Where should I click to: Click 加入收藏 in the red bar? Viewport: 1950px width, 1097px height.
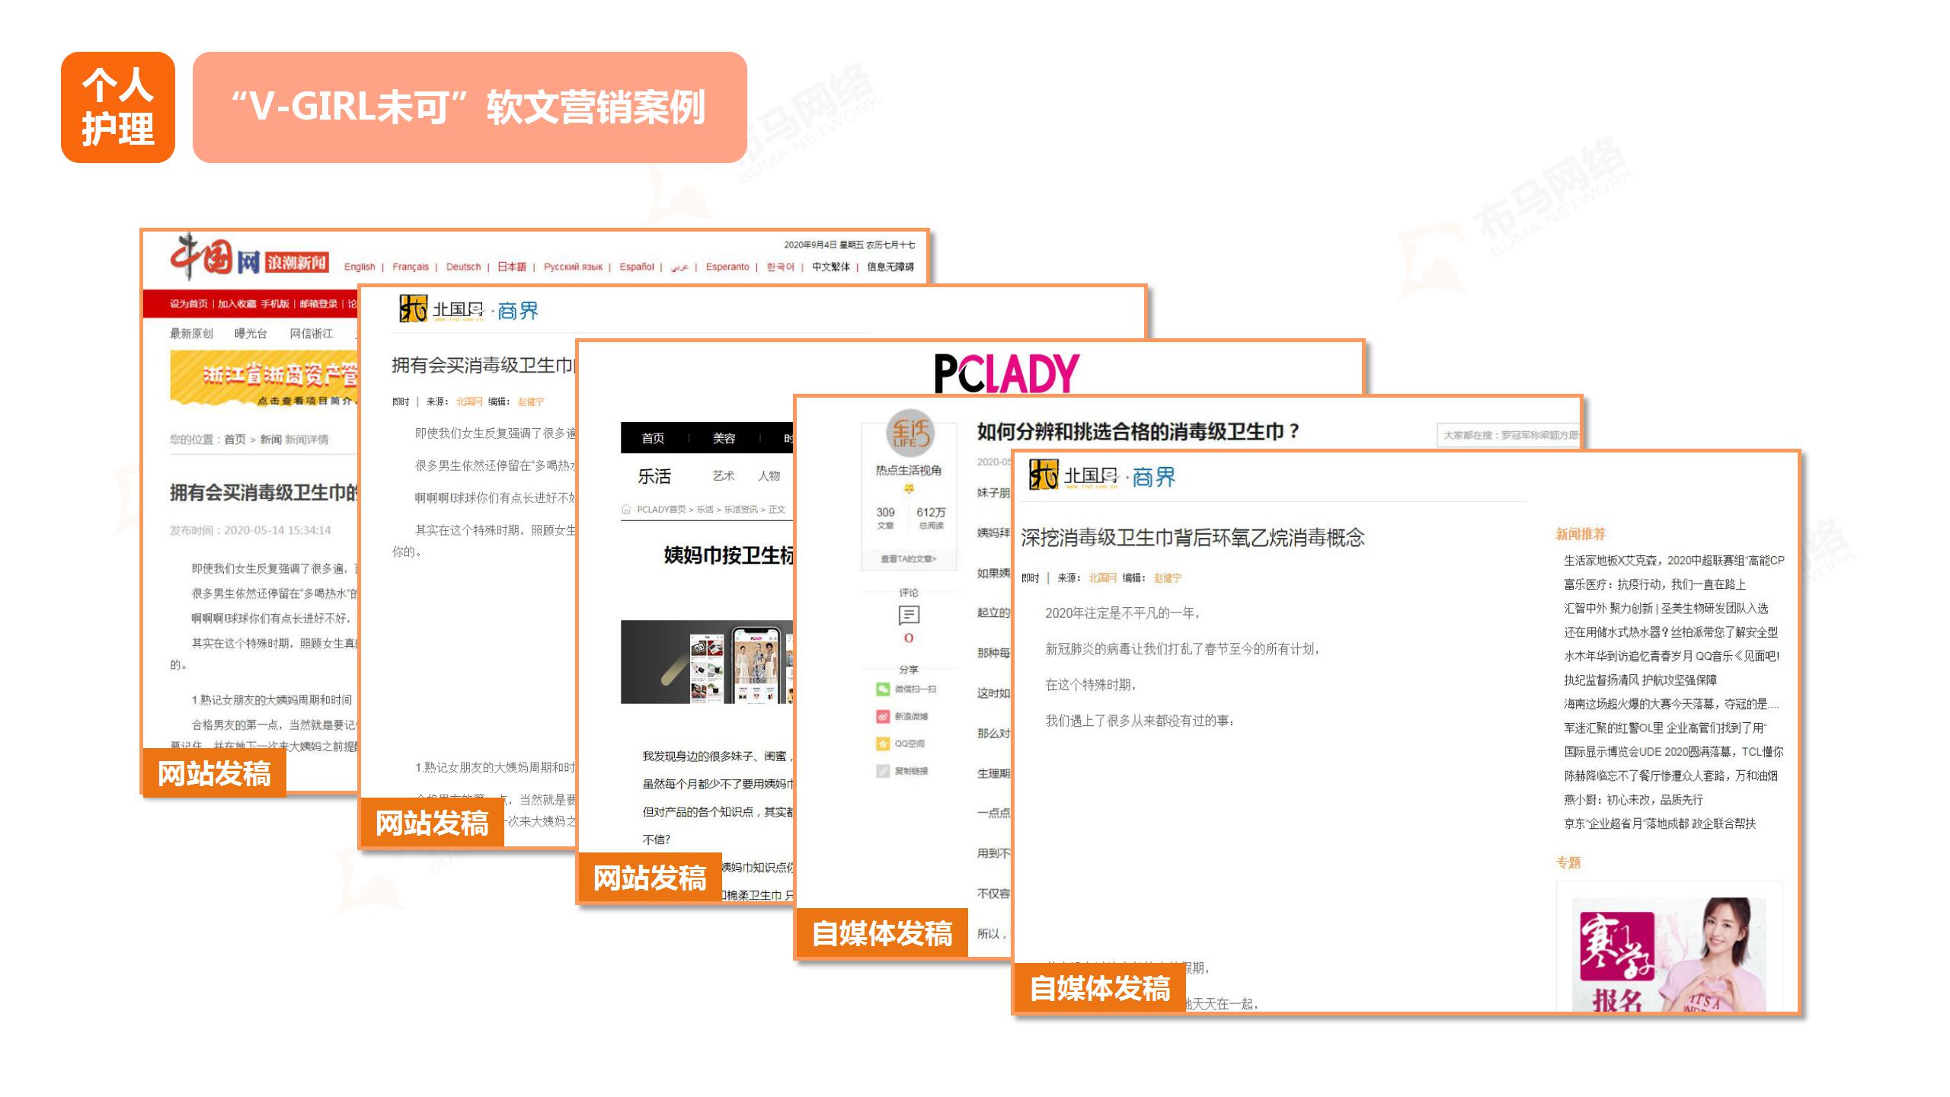pyautogui.click(x=237, y=303)
